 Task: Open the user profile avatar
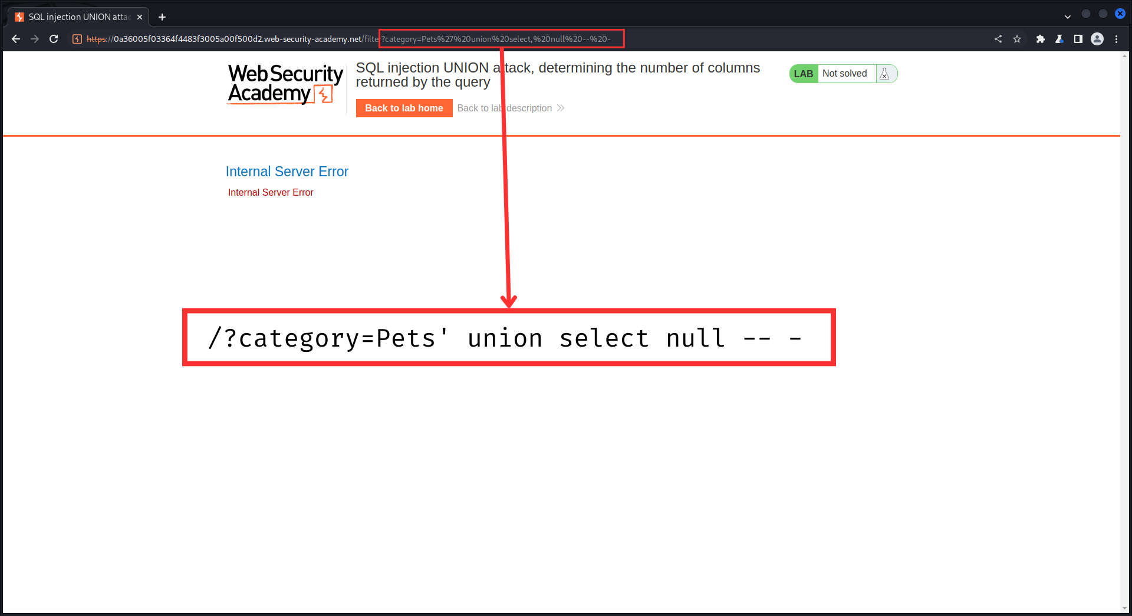(x=1097, y=39)
